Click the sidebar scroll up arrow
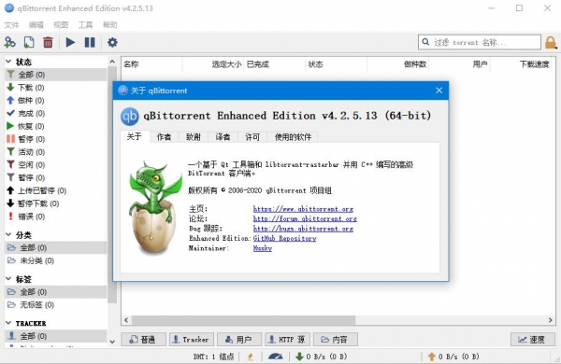Viewport: 561px width, 364px height. click(x=112, y=62)
